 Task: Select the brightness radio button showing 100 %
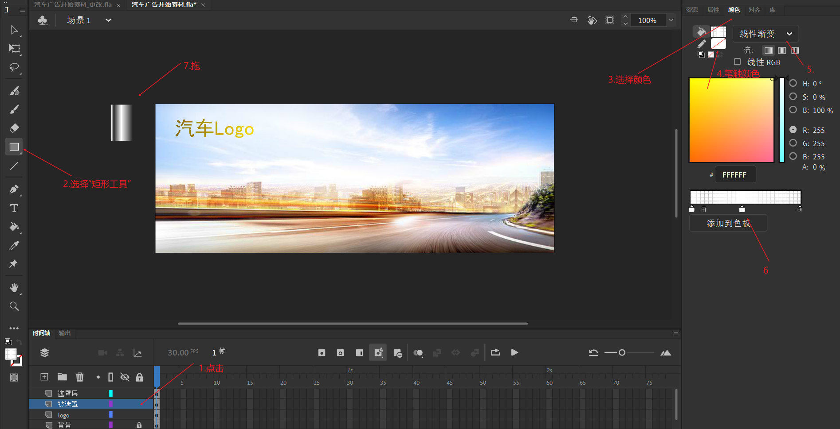(793, 110)
